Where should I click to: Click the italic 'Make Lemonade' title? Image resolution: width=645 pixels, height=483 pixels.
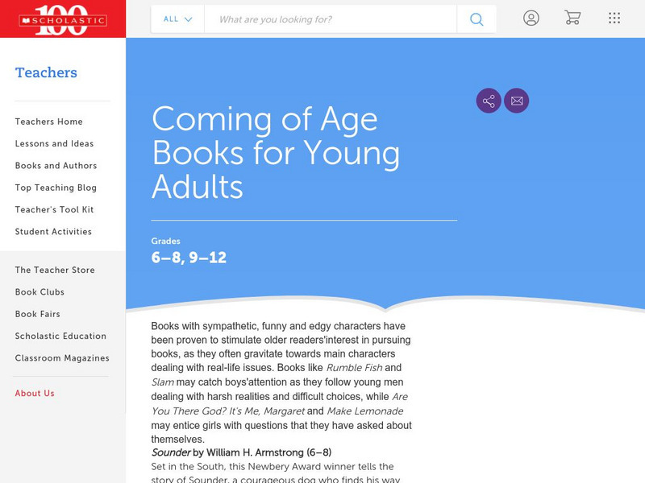(365, 411)
